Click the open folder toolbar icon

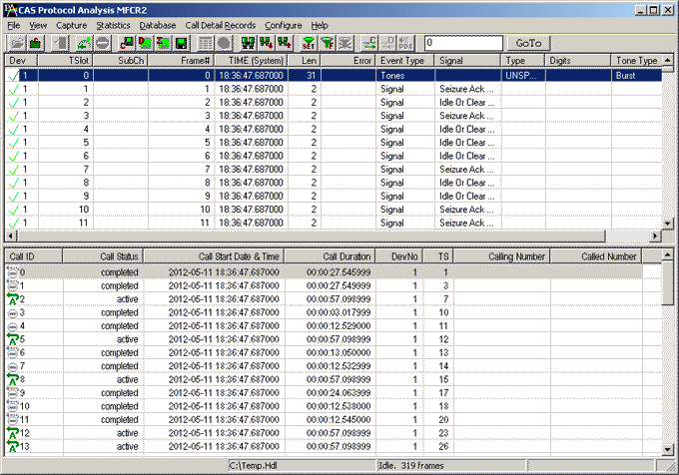[x=17, y=43]
